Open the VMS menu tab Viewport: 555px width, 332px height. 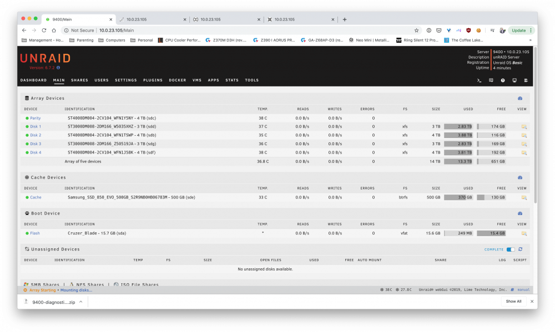point(197,80)
